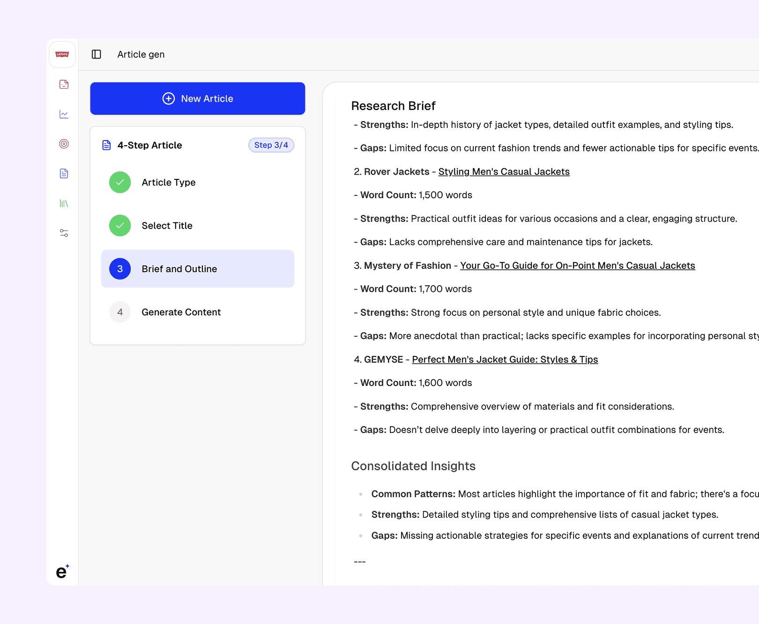Open Styling Men's Casual Jackets link
This screenshot has width=759, height=624.
[504, 172]
